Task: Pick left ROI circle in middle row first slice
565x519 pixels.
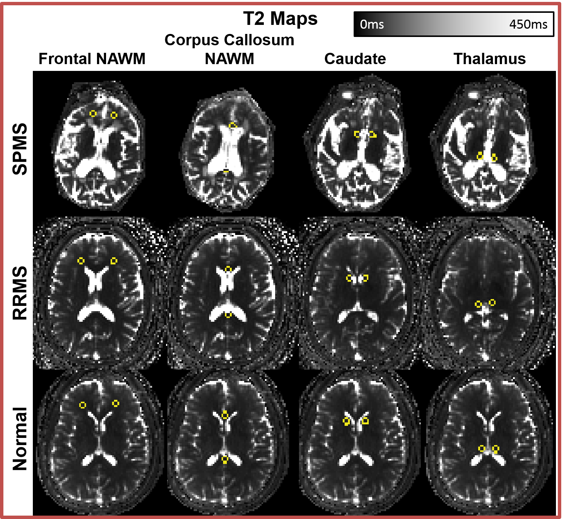Action: 81,261
